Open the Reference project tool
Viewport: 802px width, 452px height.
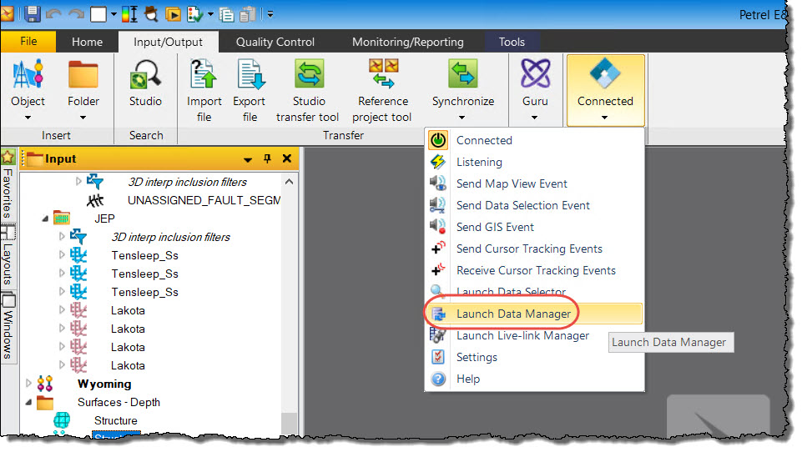(382, 91)
